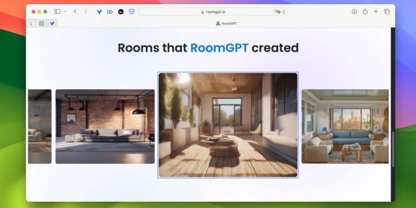Switch to the green pinned tab
Viewport: 416px width, 208px height.
pyautogui.click(x=41, y=24)
